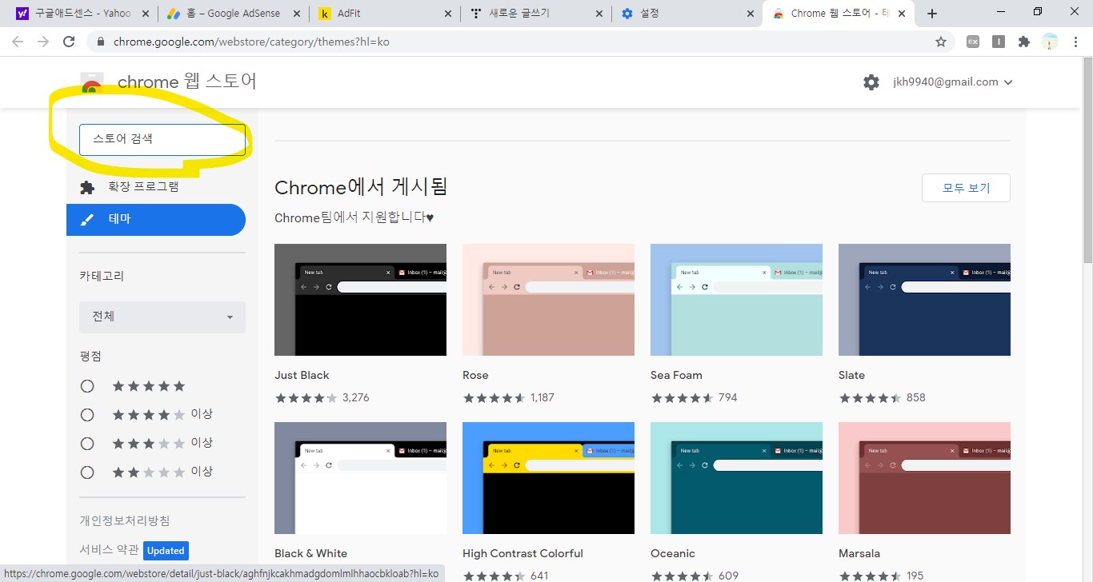Select the 2 stars 이상 filter
This screenshot has height=582, width=1093.
pos(87,472)
